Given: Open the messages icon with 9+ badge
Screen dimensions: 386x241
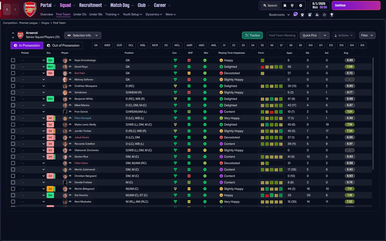Looking at the screenshot, I should click(x=295, y=14).
